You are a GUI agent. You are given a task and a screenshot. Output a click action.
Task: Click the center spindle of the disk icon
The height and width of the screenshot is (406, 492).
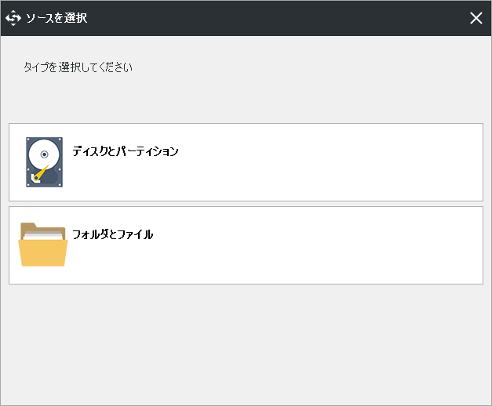44,154
